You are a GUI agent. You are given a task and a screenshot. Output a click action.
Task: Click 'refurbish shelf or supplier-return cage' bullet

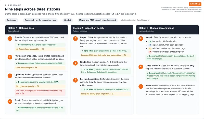tap(169, 48)
